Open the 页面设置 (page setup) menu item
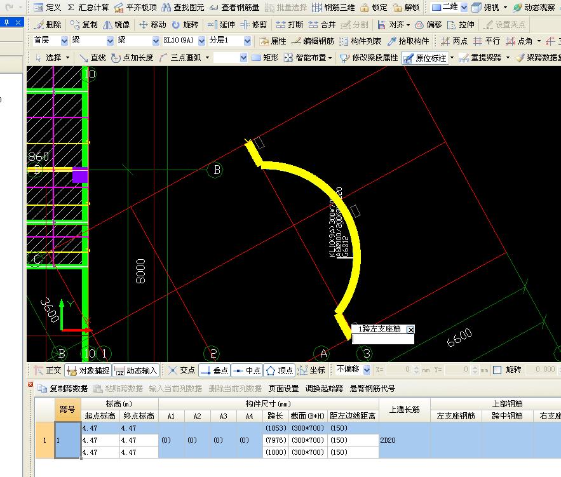 (283, 389)
